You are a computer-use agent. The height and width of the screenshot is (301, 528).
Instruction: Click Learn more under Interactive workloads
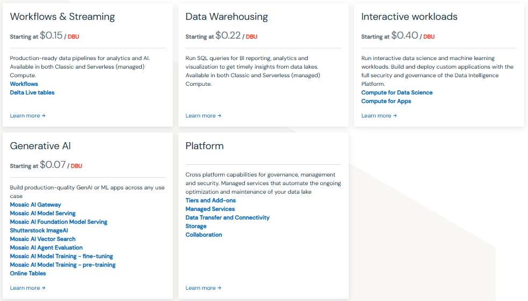tap(379, 116)
